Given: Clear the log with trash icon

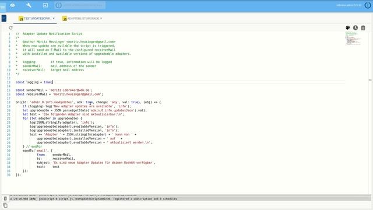Looking at the screenshot, I should [5, 198].
